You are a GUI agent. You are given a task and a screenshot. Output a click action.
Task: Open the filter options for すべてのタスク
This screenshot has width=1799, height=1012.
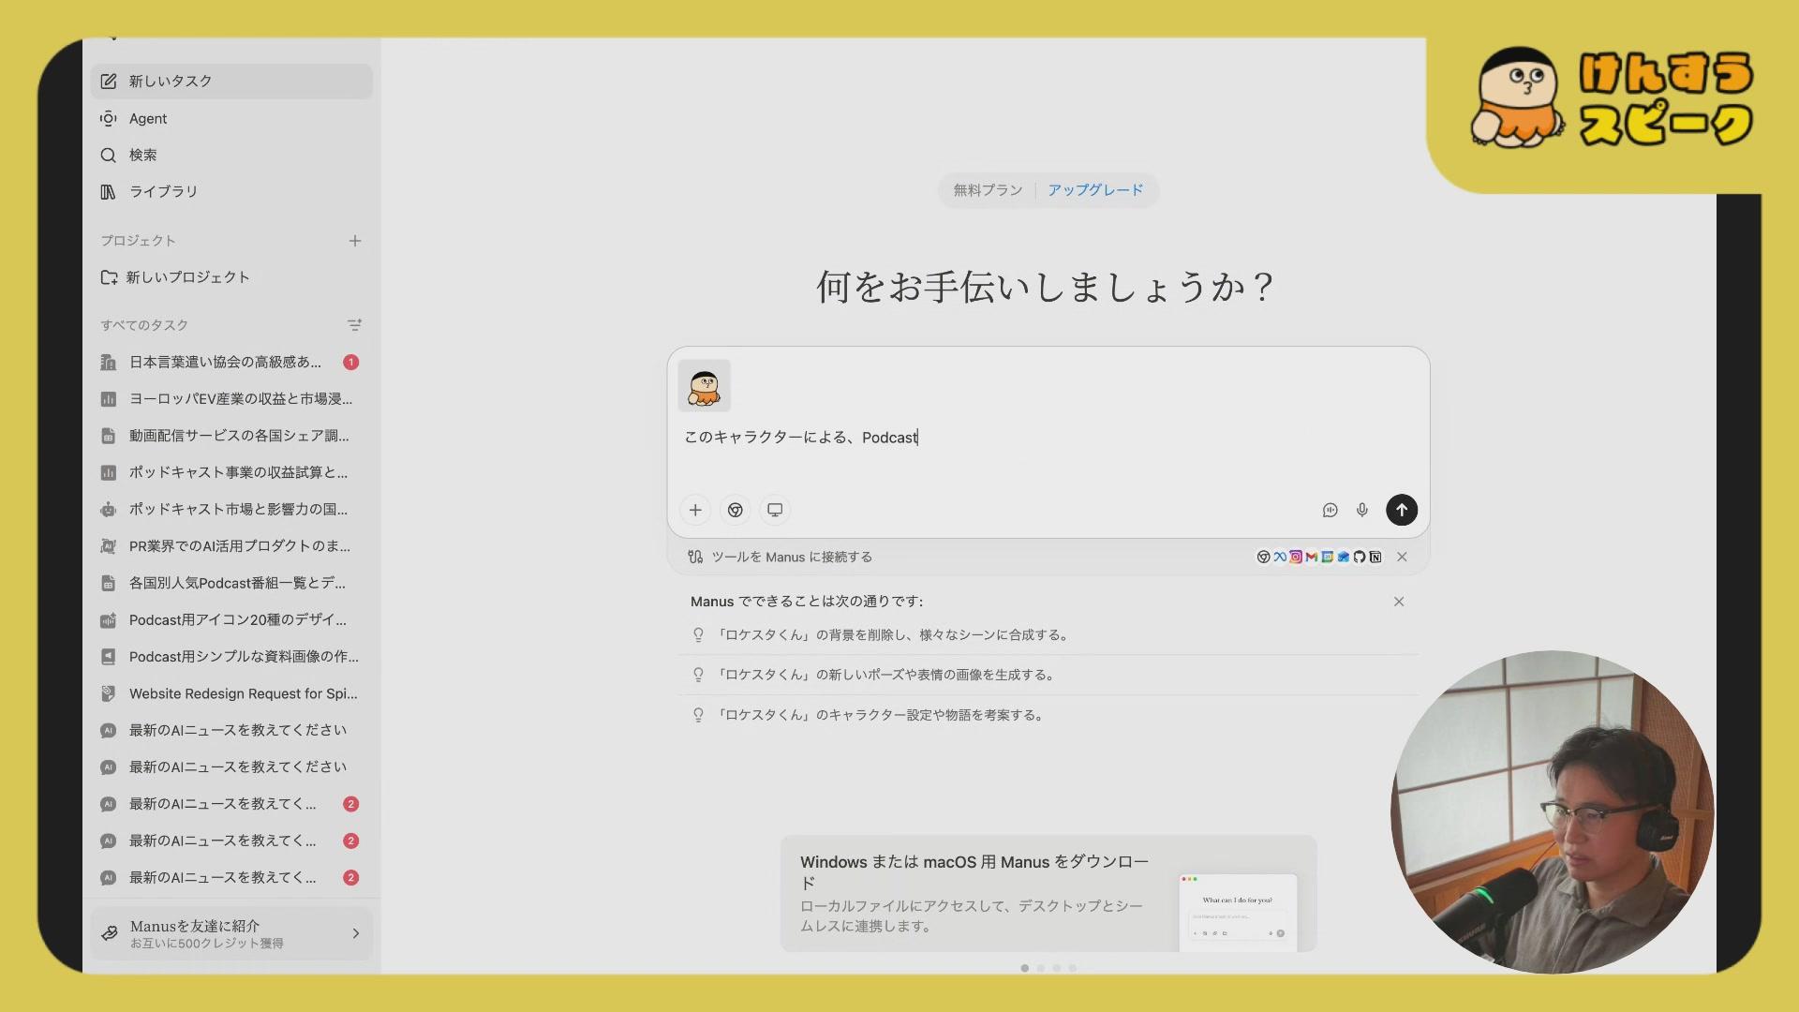coord(354,324)
